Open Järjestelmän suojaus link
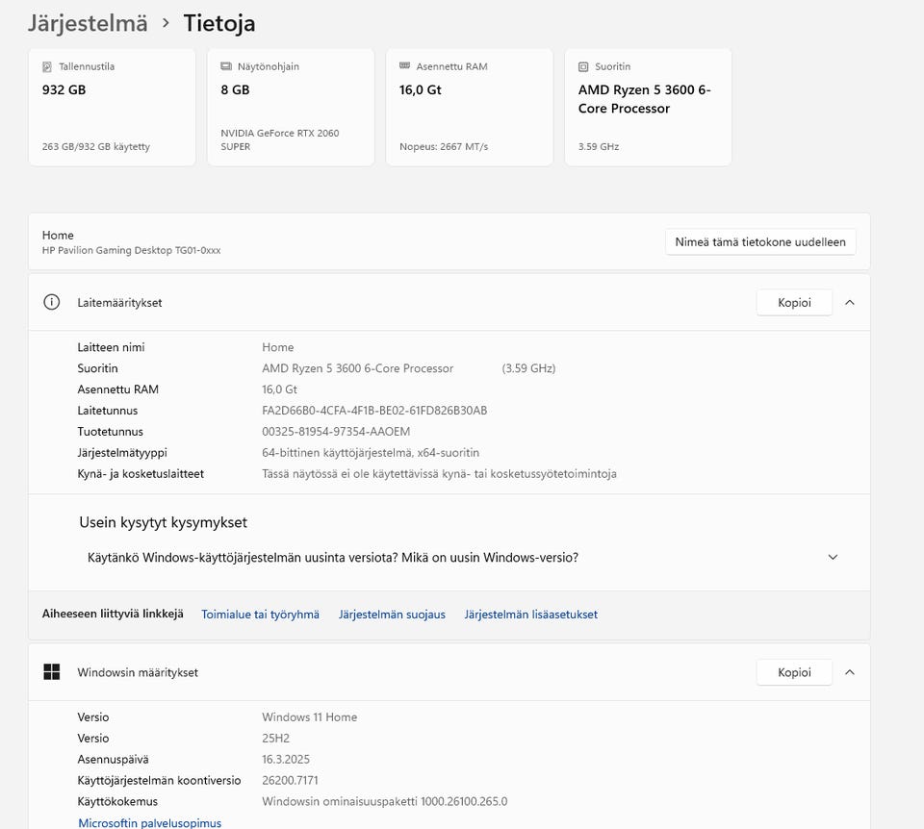This screenshot has width=924, height=829. (392, 615)
